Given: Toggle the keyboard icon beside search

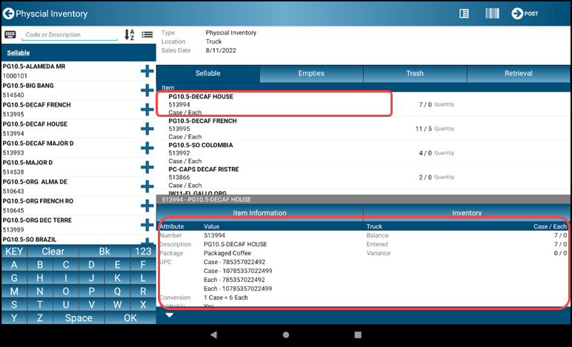Looking at the screenshot, I should pos(10,35).
